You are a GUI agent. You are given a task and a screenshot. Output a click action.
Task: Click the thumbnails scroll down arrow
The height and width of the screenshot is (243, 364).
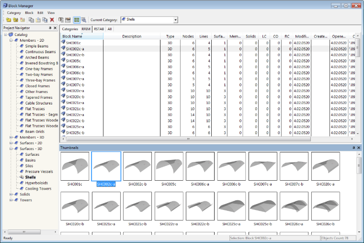tap(359, 232)
